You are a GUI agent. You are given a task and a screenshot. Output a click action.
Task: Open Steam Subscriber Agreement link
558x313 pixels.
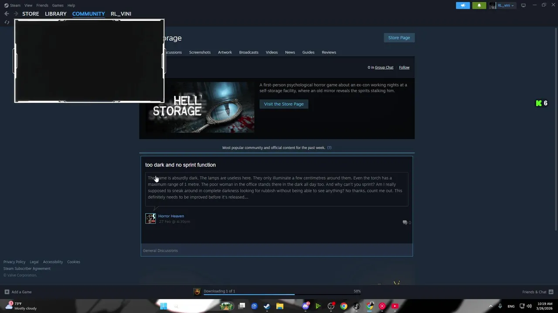27,269
